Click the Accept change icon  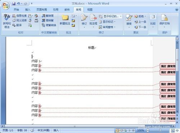(x=129, y=21)
